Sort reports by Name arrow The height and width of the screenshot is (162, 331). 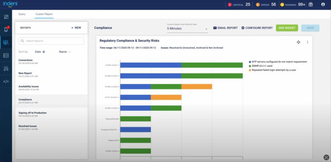70,52
